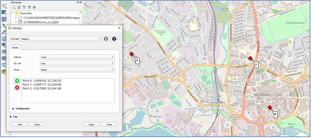Click the Apply button
Screen dimensions: 311x138
pyautogui.click(x=91, y=124)
